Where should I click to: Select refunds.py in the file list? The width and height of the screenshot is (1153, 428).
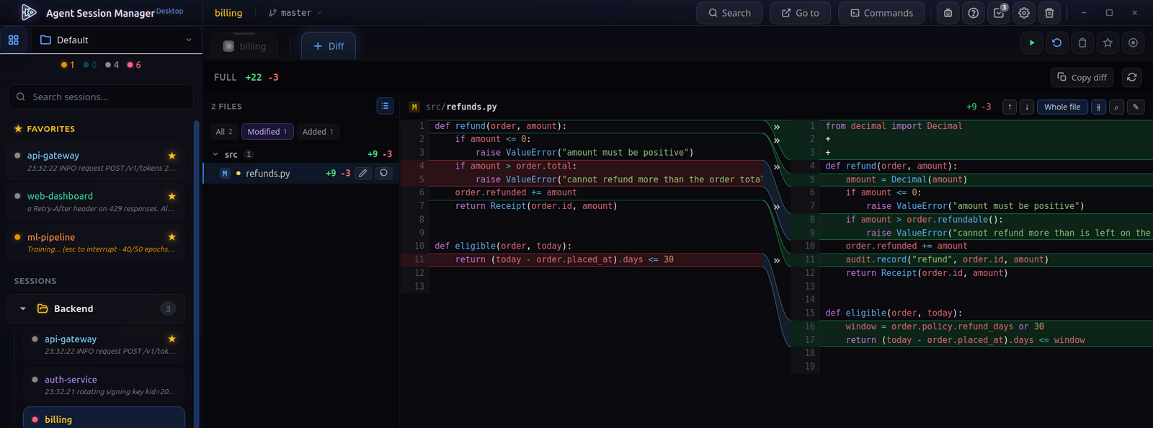[301, 173]
